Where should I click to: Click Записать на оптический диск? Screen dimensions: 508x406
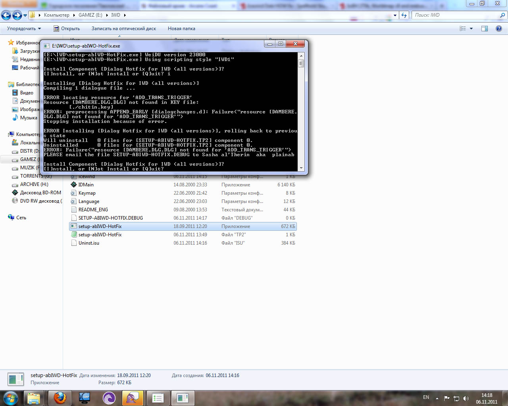(x=124, y=29)
